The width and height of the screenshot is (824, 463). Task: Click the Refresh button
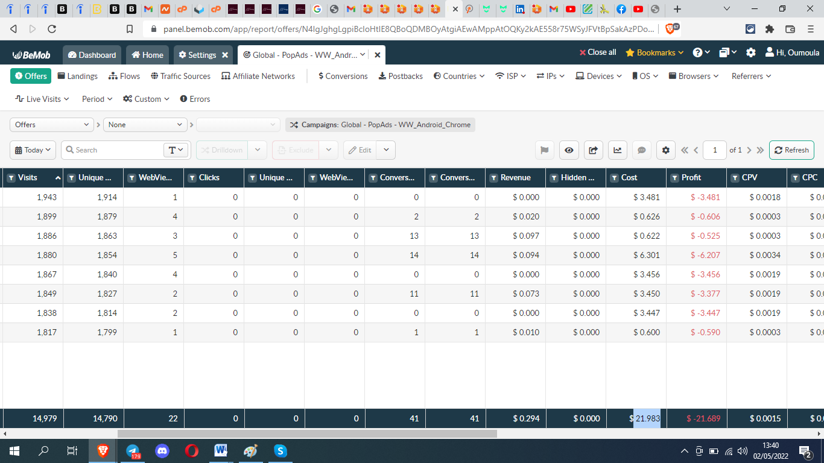791,150
